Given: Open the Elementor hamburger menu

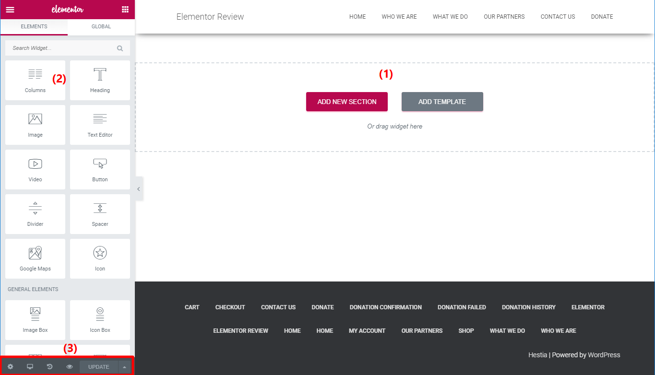Looking at the screenshot, I should coord(10,10).
